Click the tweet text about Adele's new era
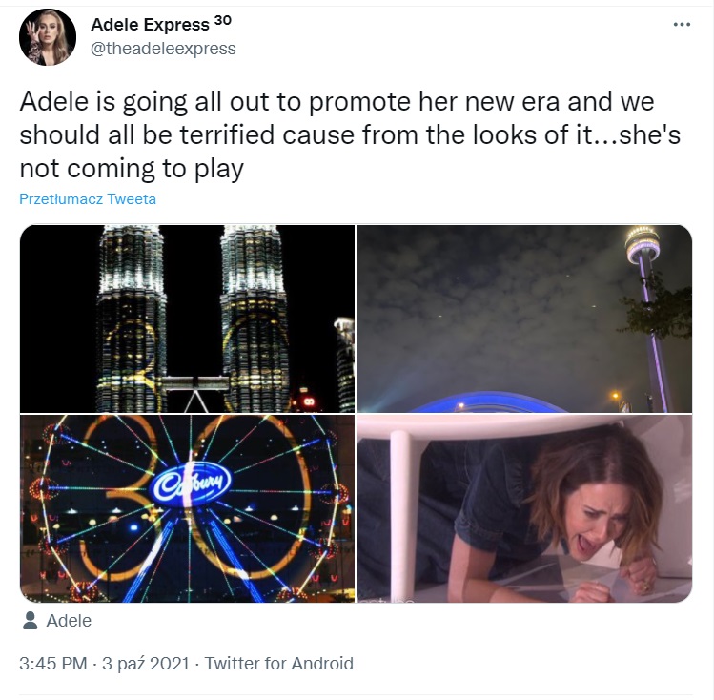Image resolution: width=714 pixels, height=700 pixels. [x=350, y=134]
